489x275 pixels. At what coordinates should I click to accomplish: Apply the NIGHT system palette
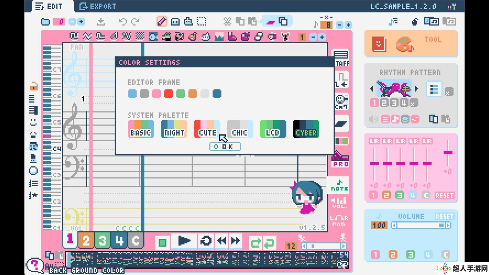174,129
